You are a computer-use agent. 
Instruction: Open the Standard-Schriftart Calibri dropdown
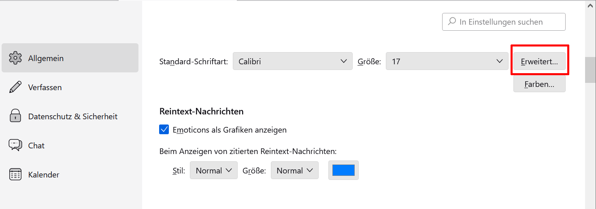tap(293, 61)
